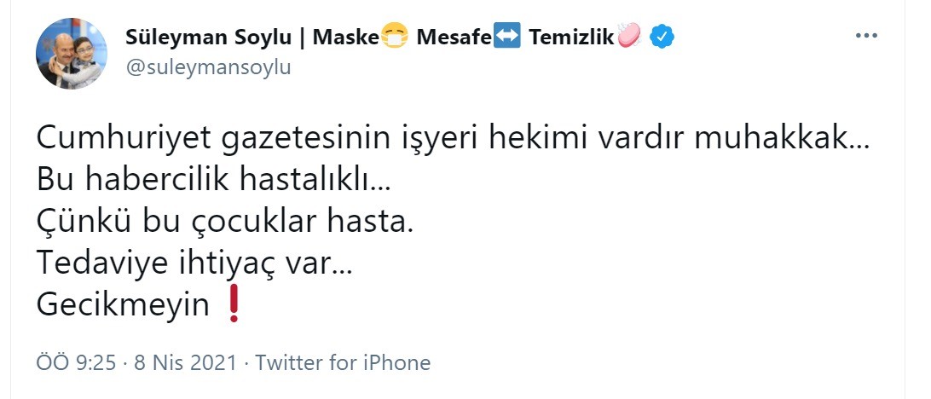
Task: Click the word Temizlik in the name
Action: (x=570, y=38)
